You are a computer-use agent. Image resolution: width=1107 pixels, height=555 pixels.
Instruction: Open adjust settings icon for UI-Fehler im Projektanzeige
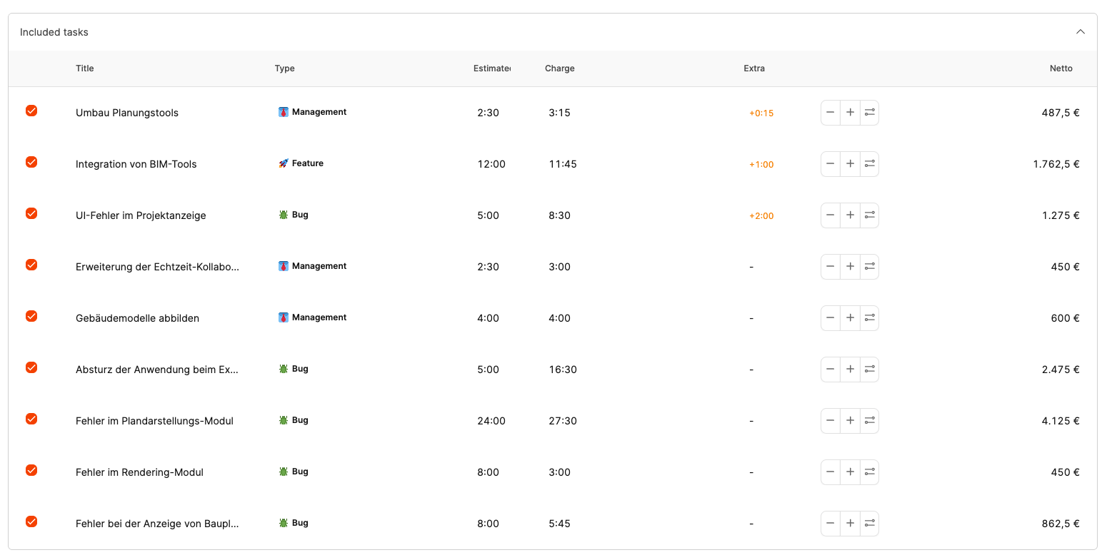(869, 215)
